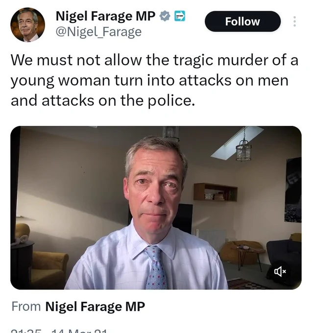Unmute the video using the speaker icon
This screenshot has height=333, width=312.
point(280,271)
